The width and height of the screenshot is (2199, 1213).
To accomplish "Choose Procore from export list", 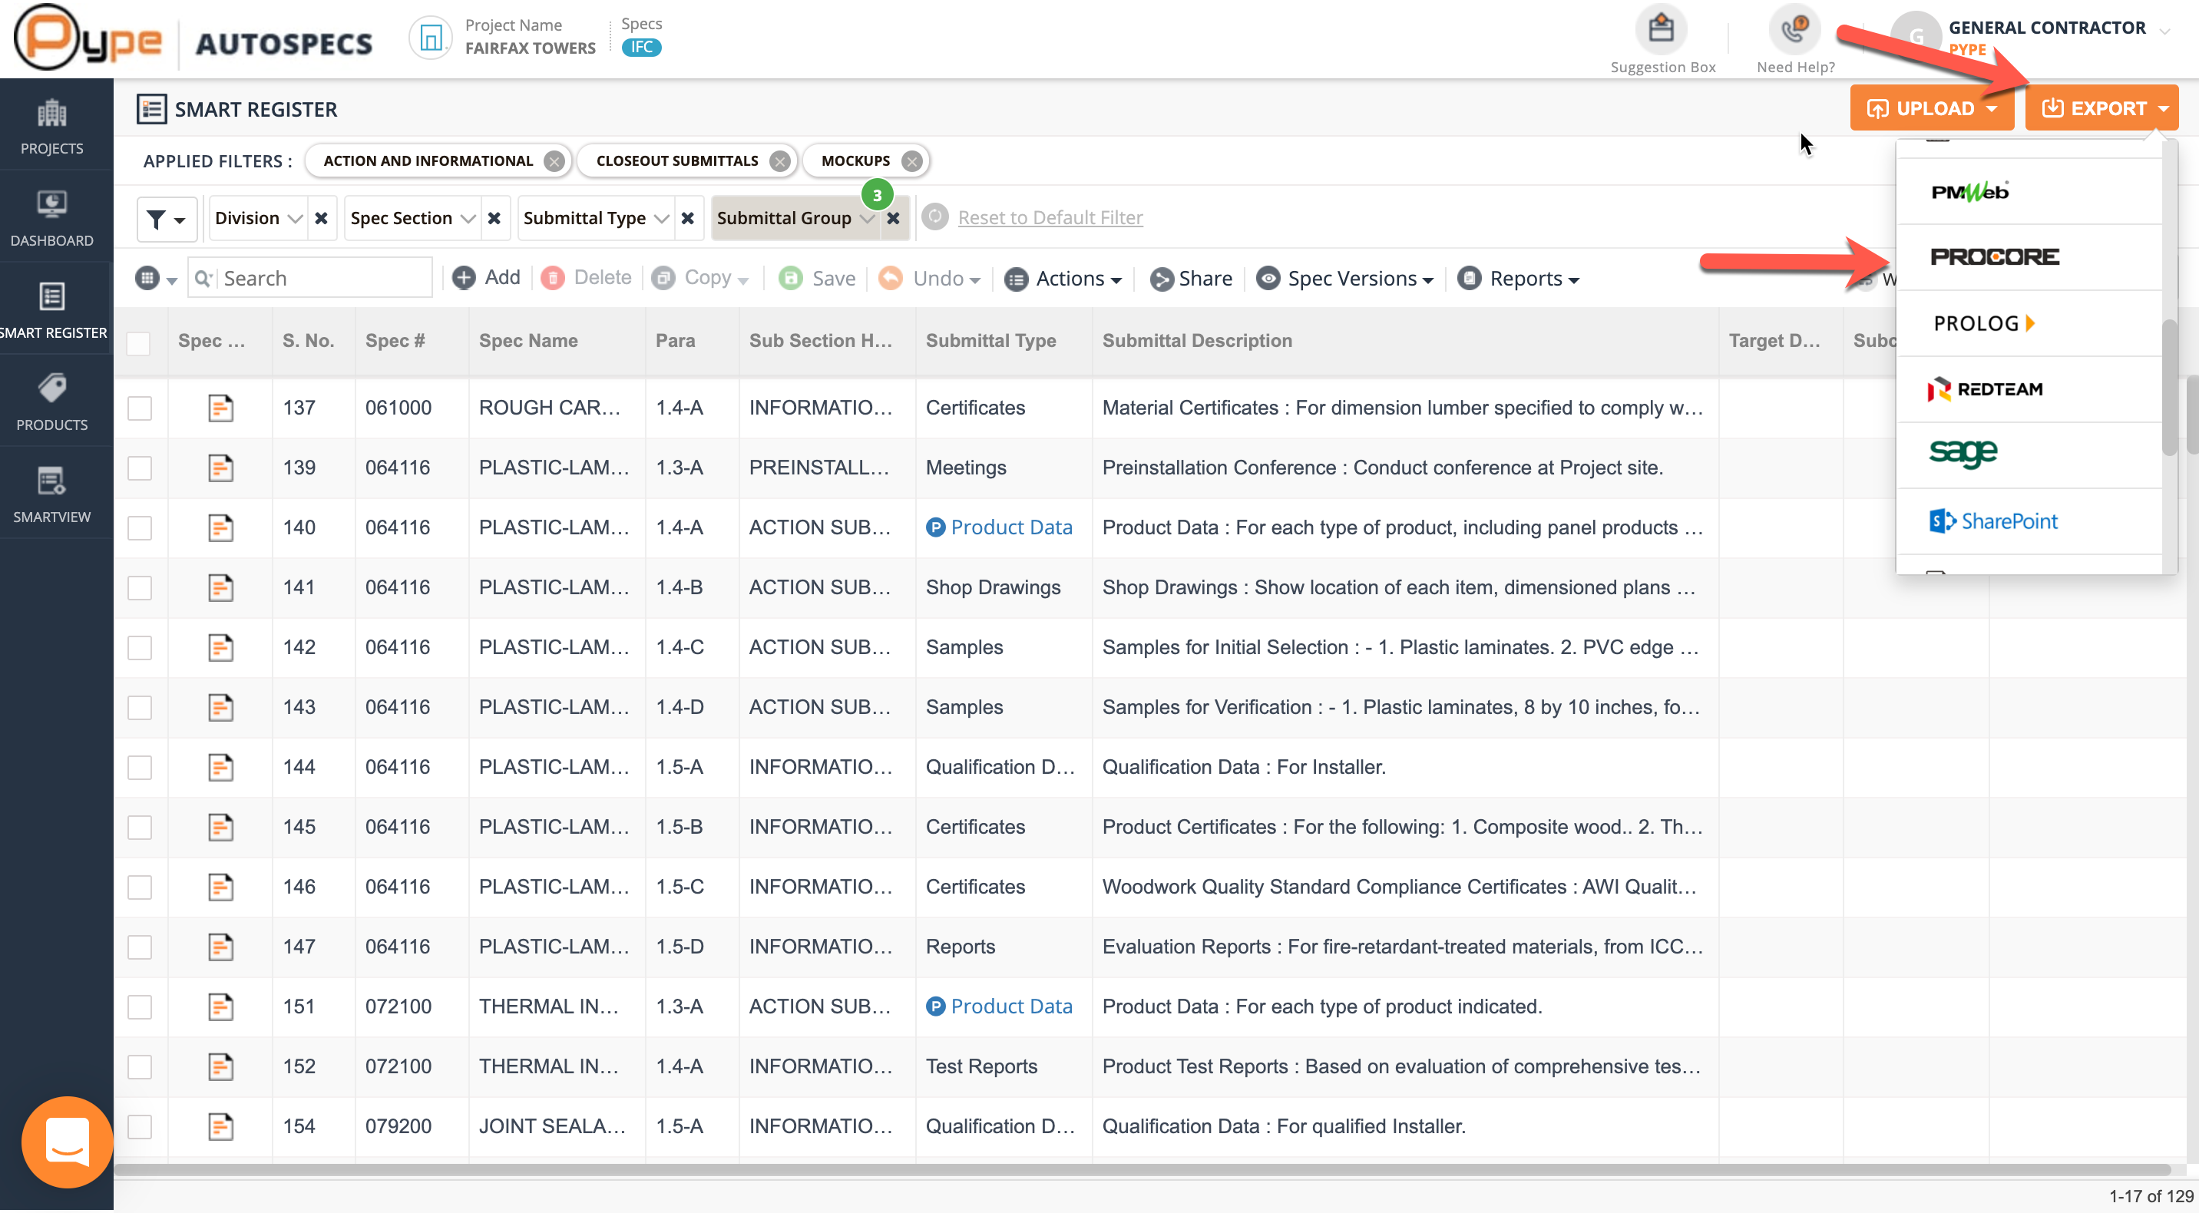I will (1994, 257).
